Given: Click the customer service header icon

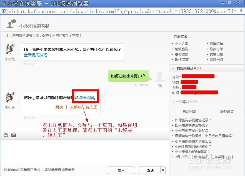Looking at the screenshot, I should [11, 24].
